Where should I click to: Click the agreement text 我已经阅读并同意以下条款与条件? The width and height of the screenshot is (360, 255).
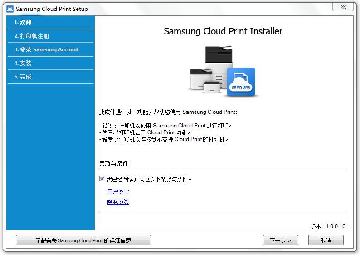149,179
